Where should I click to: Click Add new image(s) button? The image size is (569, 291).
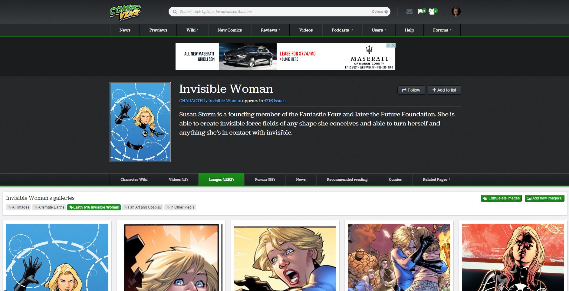point(544,198)
